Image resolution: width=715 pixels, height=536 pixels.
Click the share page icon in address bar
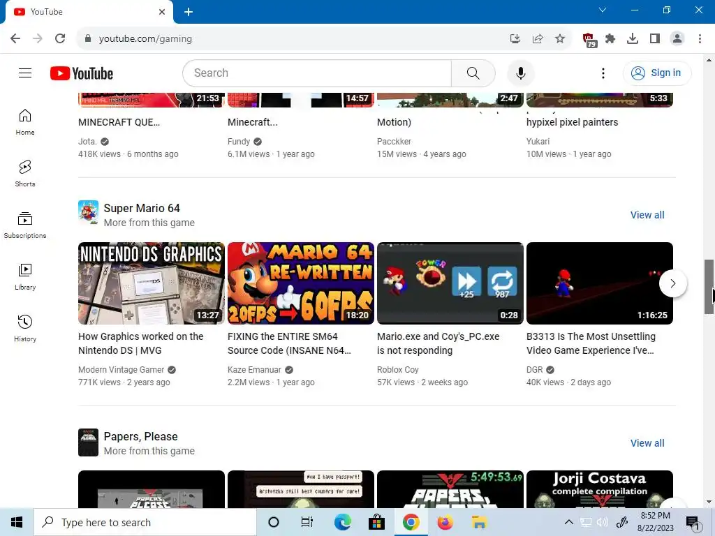[538, 39]
